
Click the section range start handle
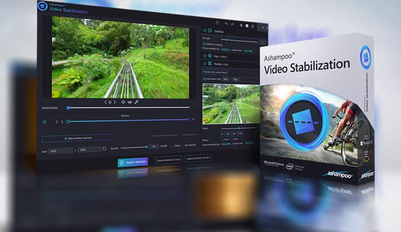(68, 122)
